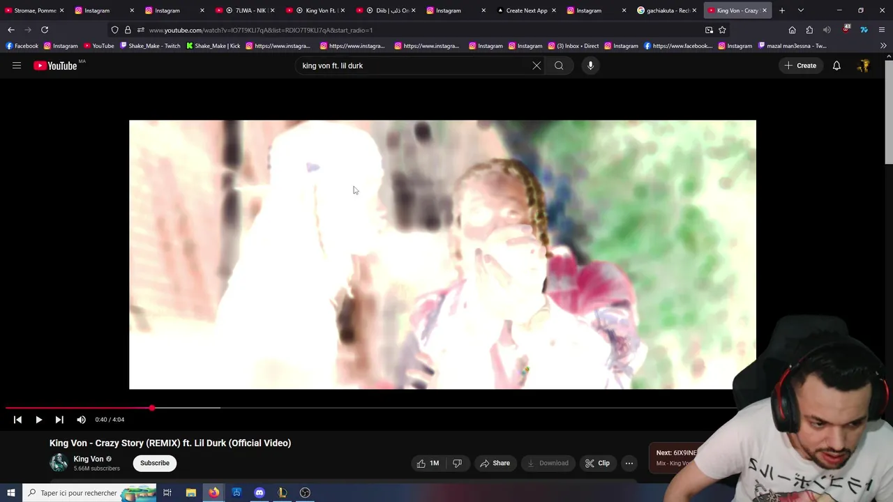Open Discord from the taskbar
The image size is (893, 502).
260,493
